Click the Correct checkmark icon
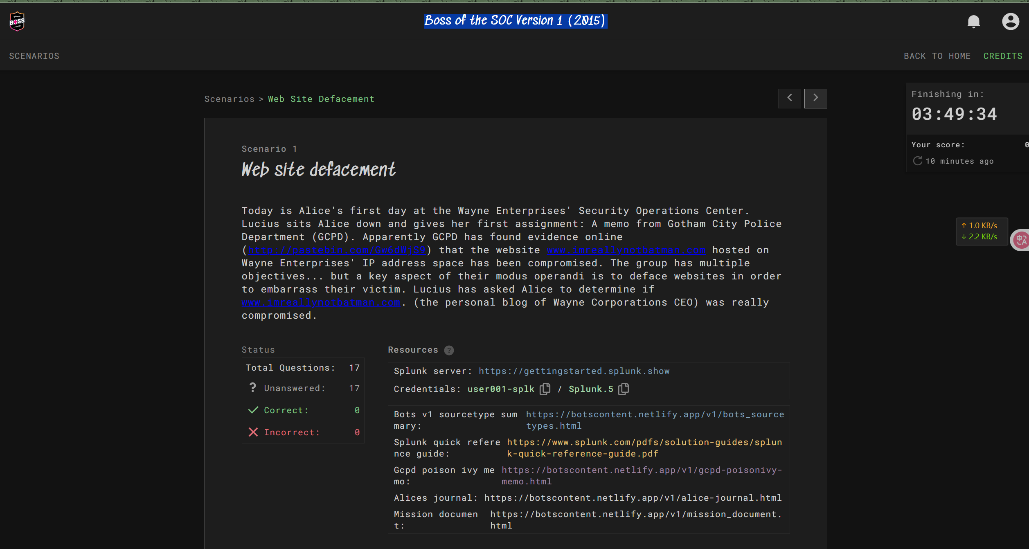The height and width of the screenshot is (549, 1029). click(x=253, y=410)
